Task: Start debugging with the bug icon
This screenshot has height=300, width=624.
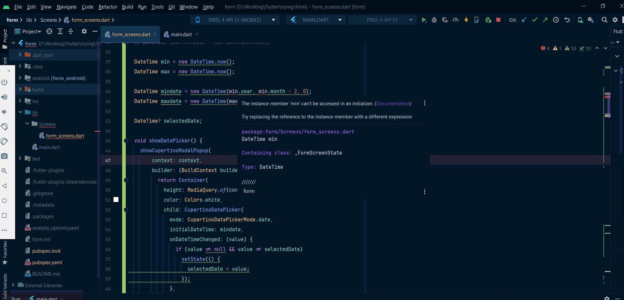Action: (434, 20)
